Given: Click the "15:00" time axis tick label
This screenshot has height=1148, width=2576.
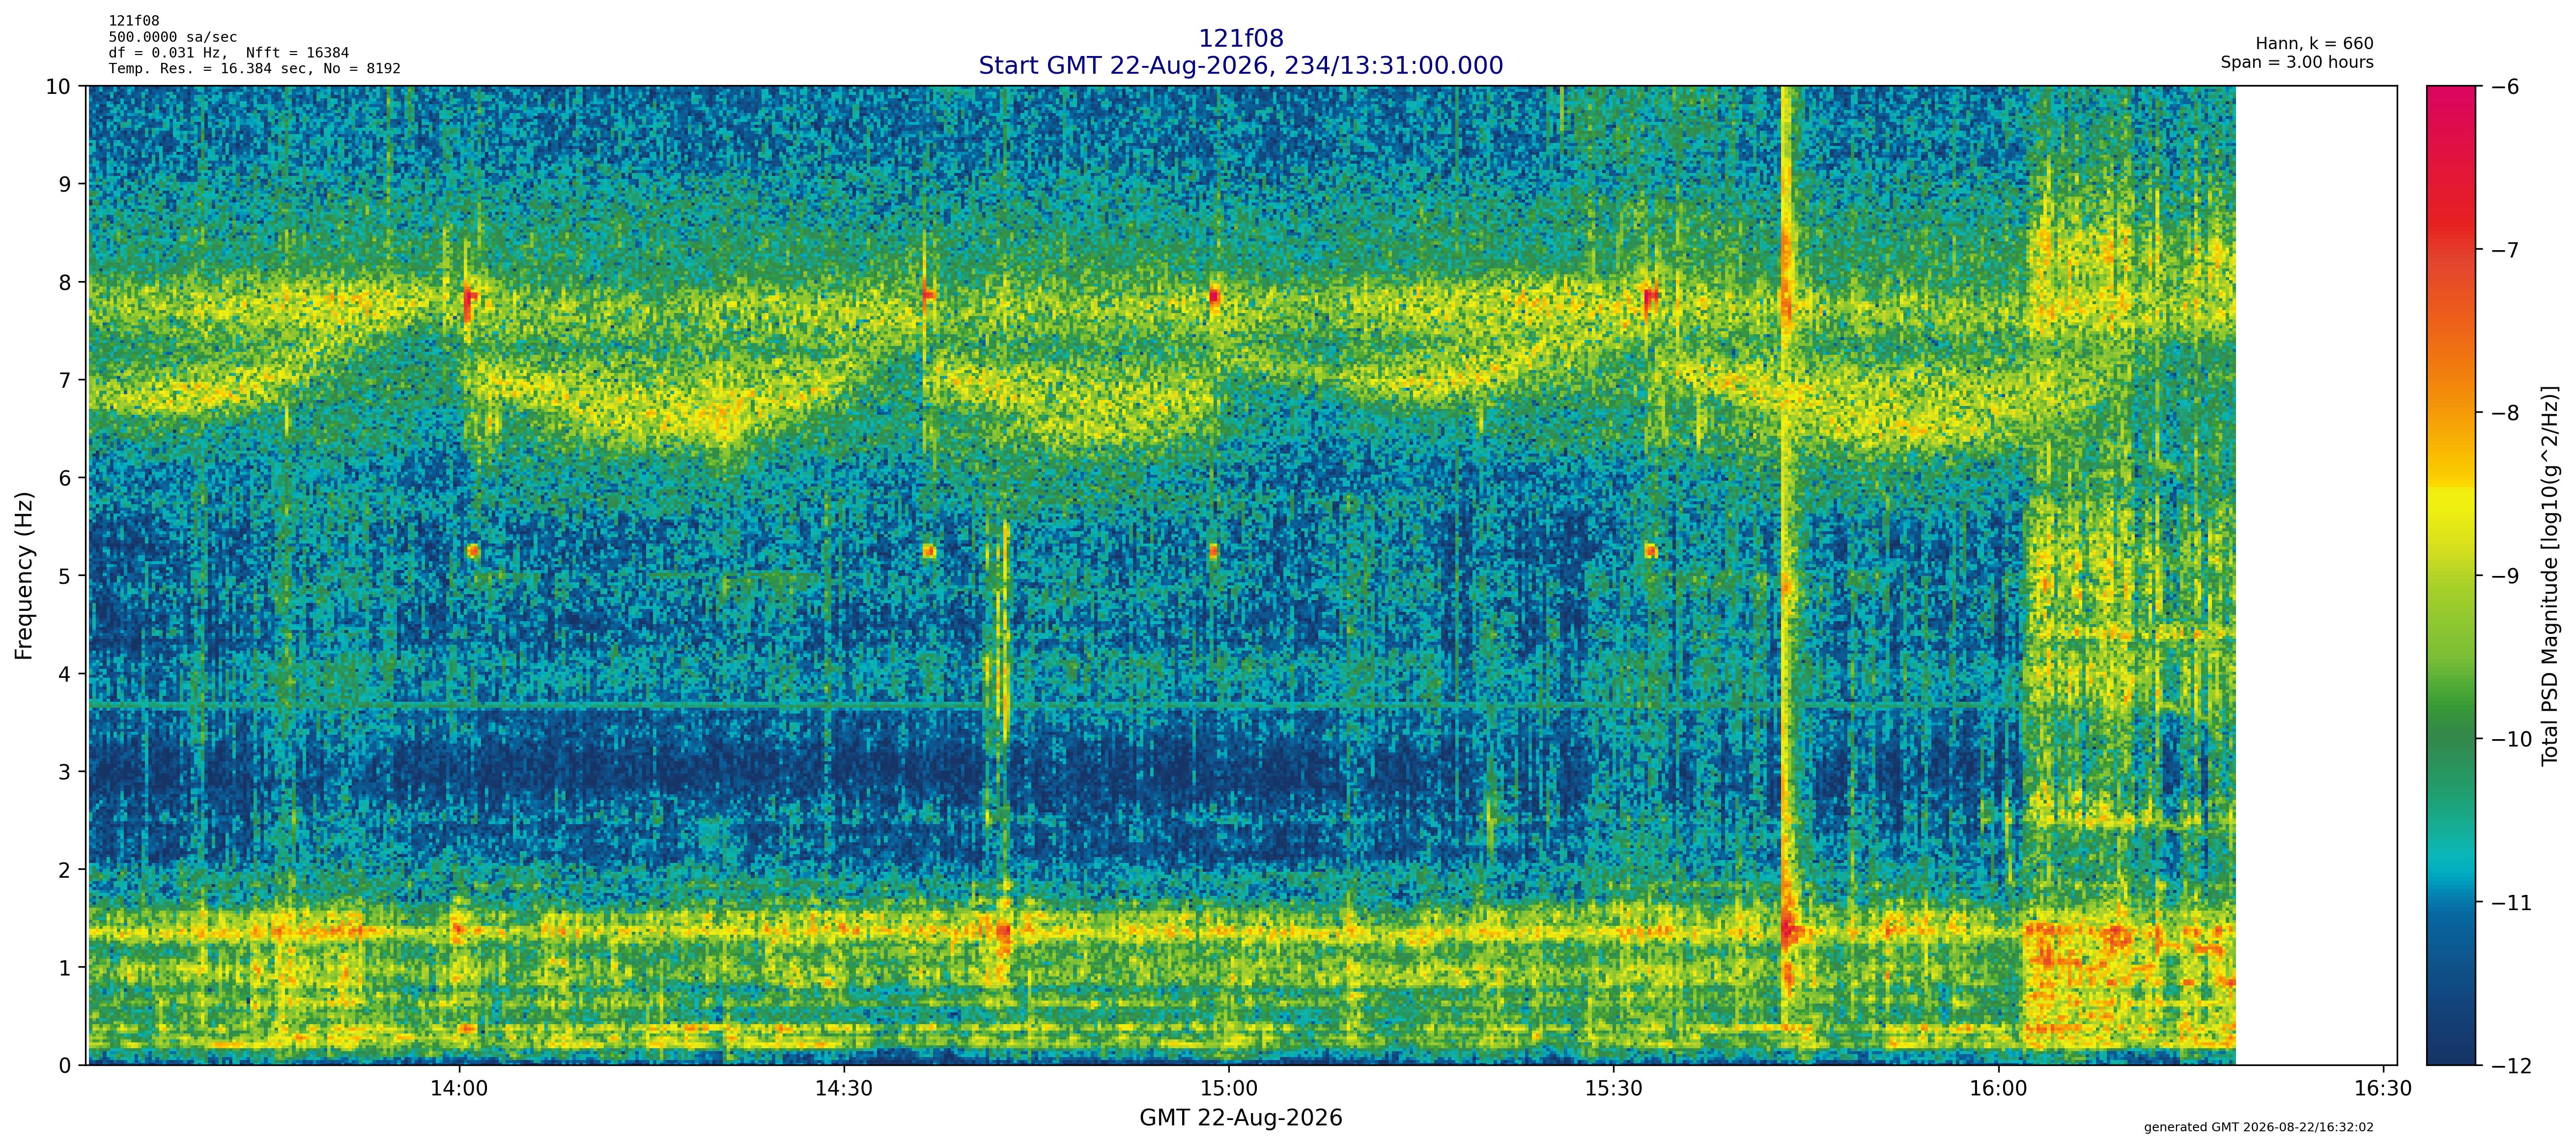Looking at the screenshot, I should coord(1228,1088).
